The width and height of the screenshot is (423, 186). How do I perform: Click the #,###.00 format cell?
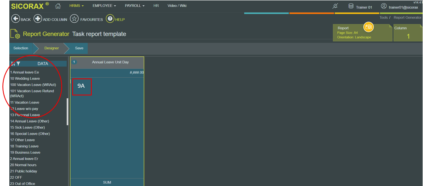tap(107, 73)
